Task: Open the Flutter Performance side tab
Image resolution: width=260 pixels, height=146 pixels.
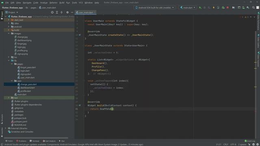Action: coord(258,21)
